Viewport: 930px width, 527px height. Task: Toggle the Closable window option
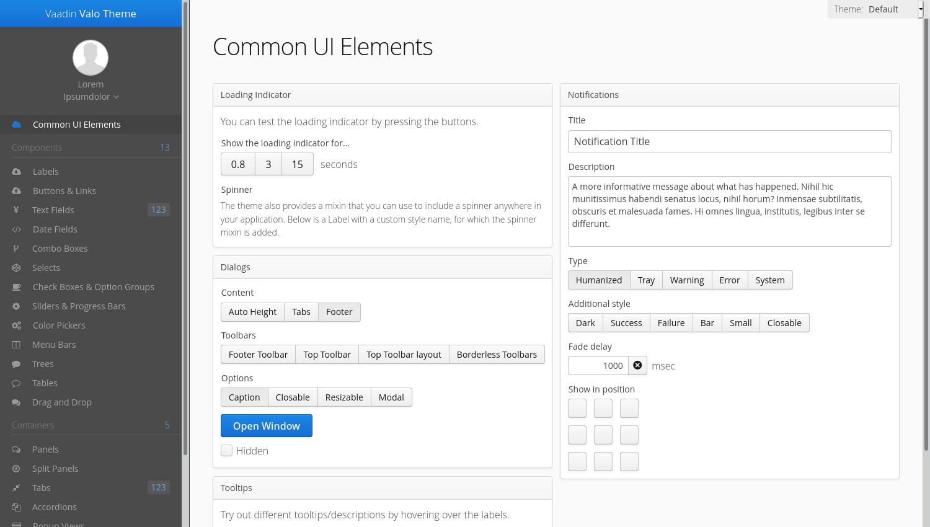click(x=293, y=397)
